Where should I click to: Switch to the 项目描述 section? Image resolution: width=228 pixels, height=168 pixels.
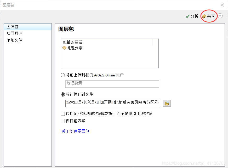click(14, 33)
